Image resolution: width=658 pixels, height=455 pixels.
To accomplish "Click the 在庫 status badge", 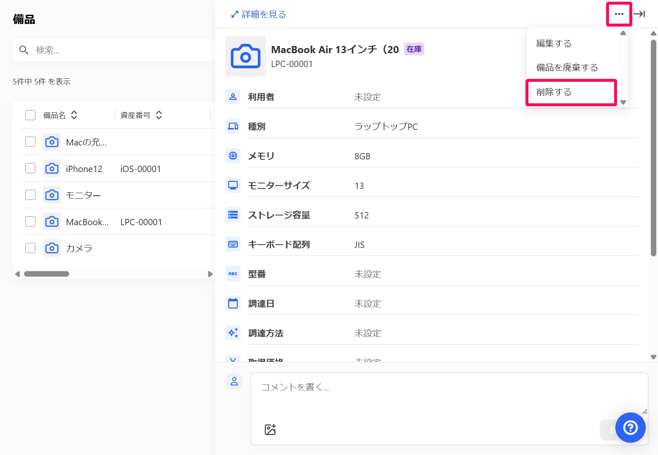I will (x=414, y=49).
